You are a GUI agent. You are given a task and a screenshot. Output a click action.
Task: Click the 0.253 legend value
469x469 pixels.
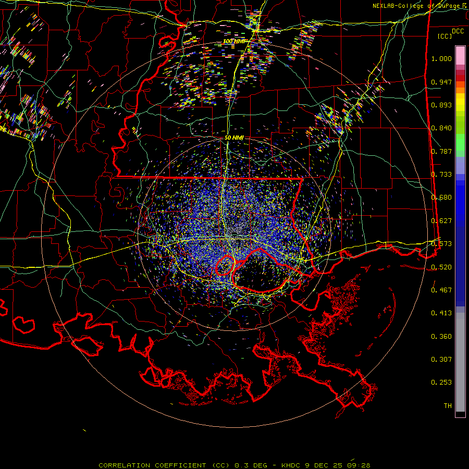(x=441, y=382)
